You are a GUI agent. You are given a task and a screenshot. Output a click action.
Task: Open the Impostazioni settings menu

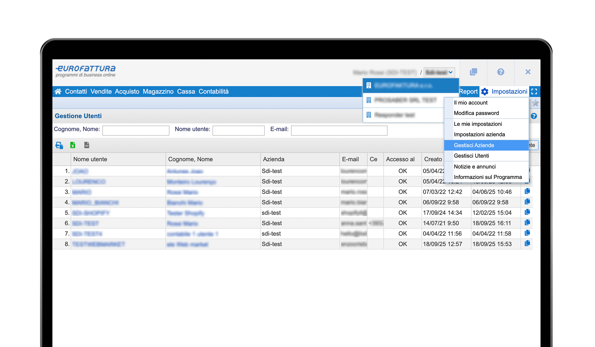[x=505, y=92]
